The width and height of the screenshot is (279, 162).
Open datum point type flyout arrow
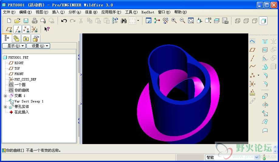258,75
